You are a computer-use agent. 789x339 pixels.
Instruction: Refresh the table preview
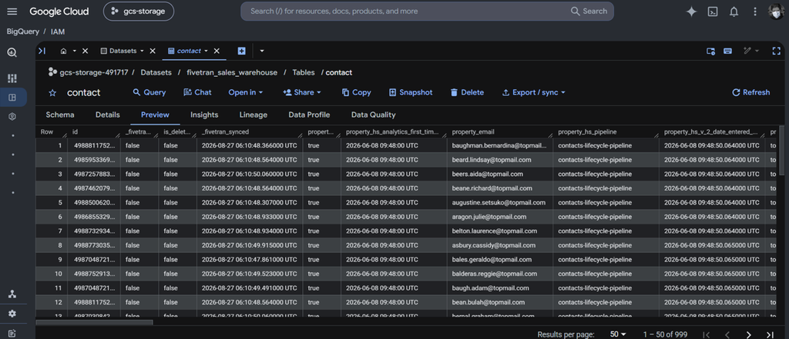(x=750, y=92)
